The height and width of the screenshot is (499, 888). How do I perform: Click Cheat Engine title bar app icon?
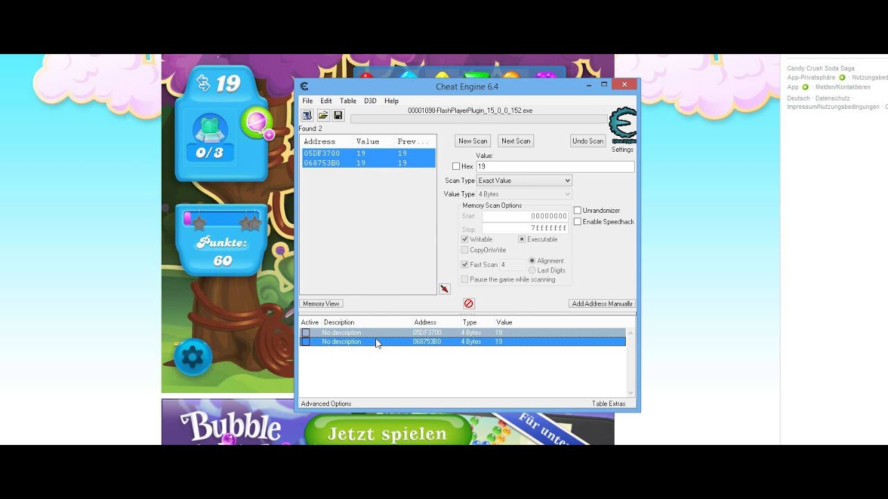(304, 87)
